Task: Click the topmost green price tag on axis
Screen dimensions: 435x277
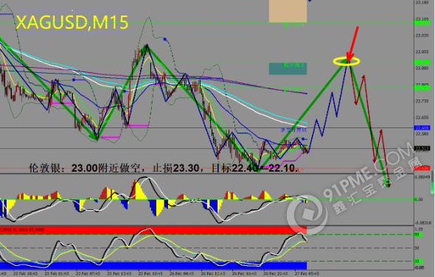Action: point(422,23)
